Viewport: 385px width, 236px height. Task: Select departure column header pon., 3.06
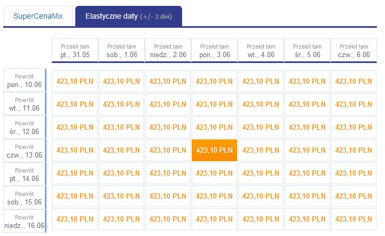214,51
